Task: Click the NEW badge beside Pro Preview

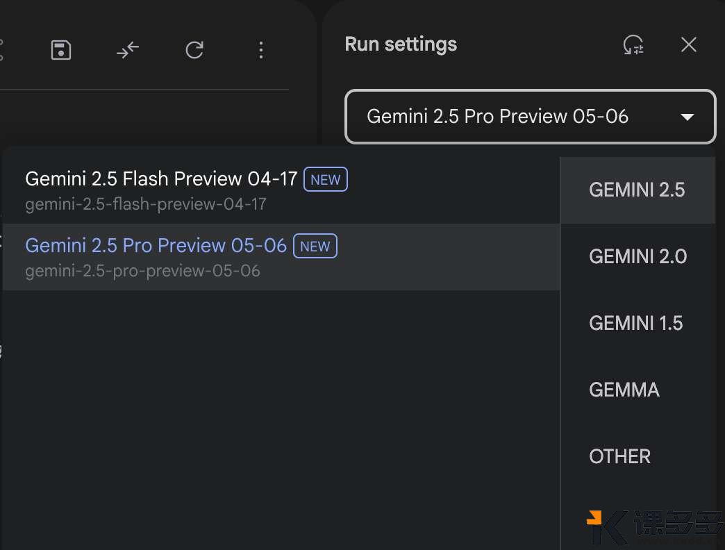Action: (315, 246)
